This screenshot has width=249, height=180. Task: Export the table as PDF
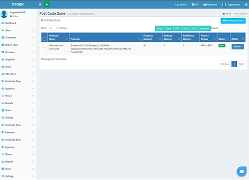(x=177, y=29)
